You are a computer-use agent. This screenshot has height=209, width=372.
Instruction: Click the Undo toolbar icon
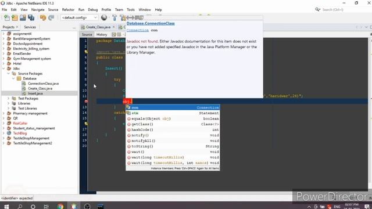pos(43,17)
